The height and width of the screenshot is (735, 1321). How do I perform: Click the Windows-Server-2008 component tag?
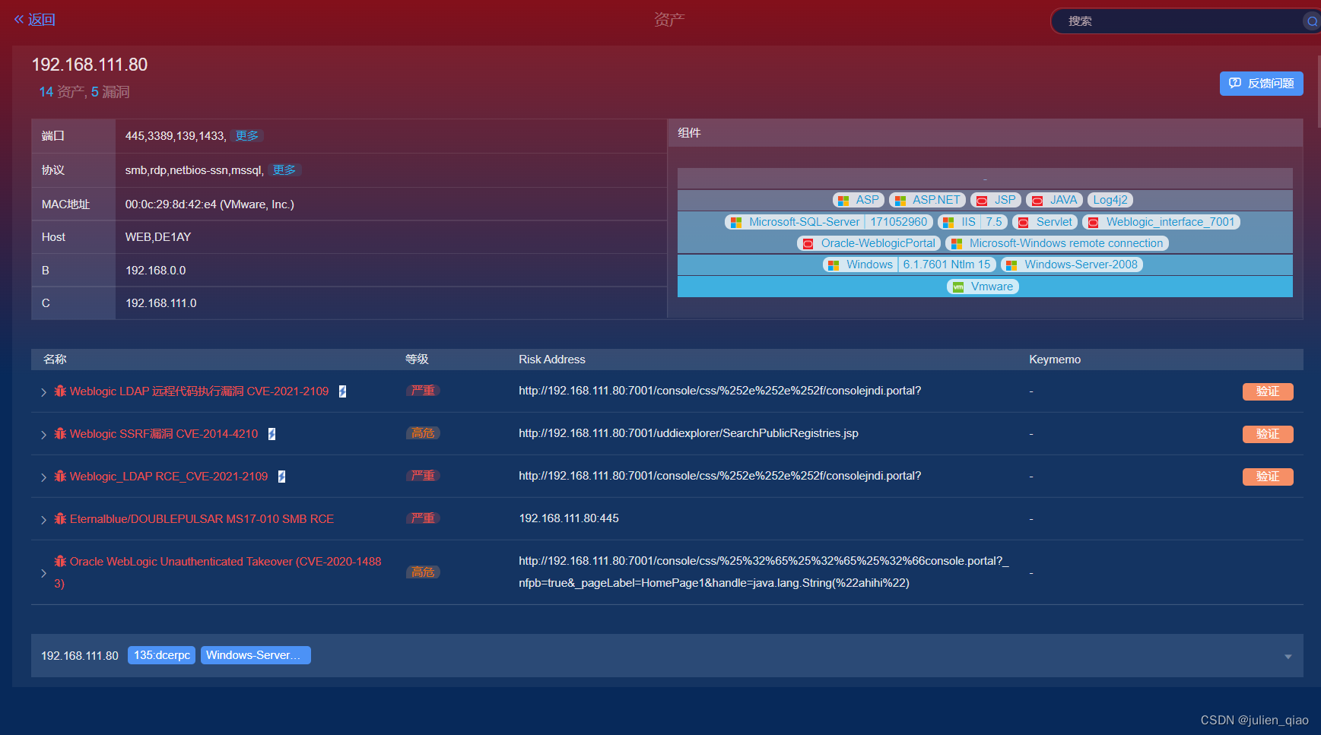pyautogui.click(x=1072, y=265)
